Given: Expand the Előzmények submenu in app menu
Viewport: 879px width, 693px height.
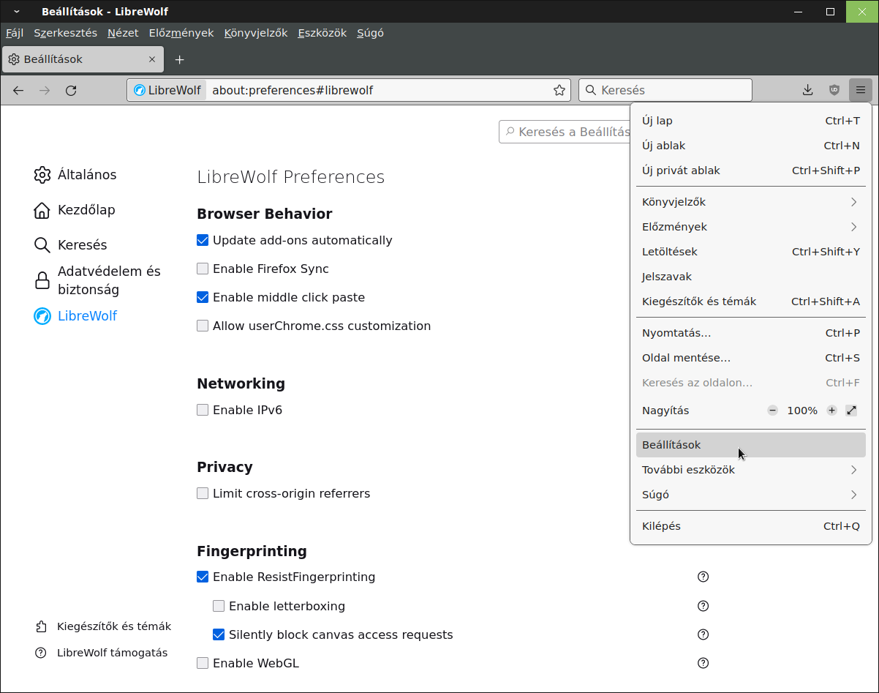Looking at the screenshot, I should pos(751,227).
